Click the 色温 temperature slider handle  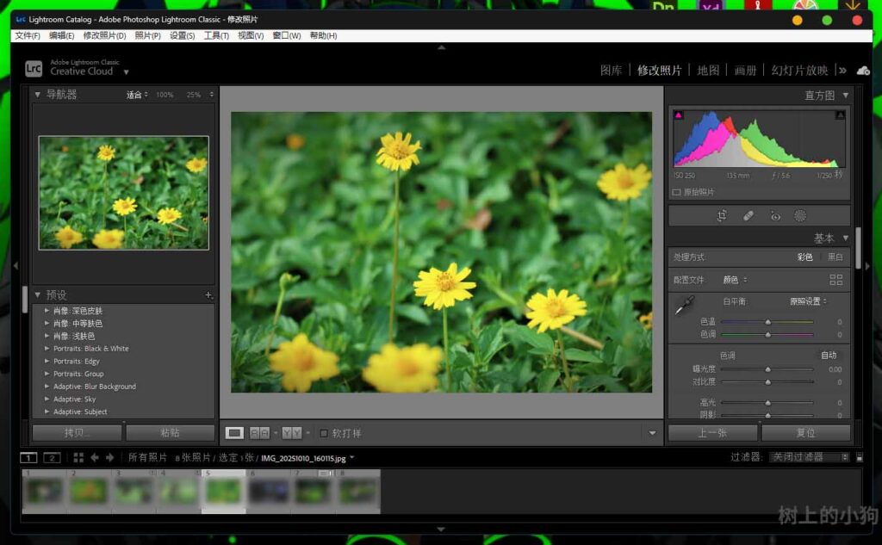click(x=767, y=322)
